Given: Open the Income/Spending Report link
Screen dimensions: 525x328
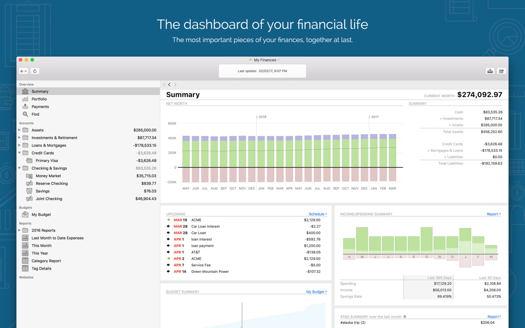Looking at the screenshot, I should pyautogui.click(x=494, y=214).
